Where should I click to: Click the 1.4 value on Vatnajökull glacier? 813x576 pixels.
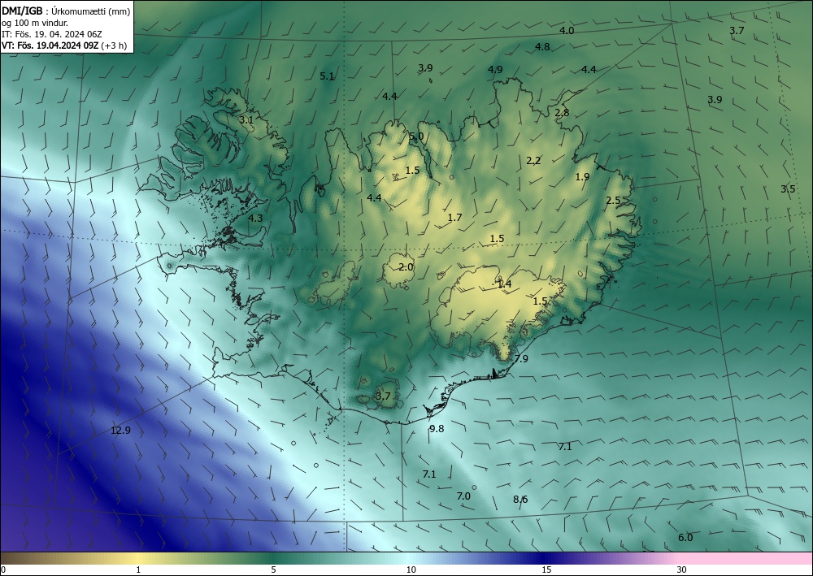point(505,284)
